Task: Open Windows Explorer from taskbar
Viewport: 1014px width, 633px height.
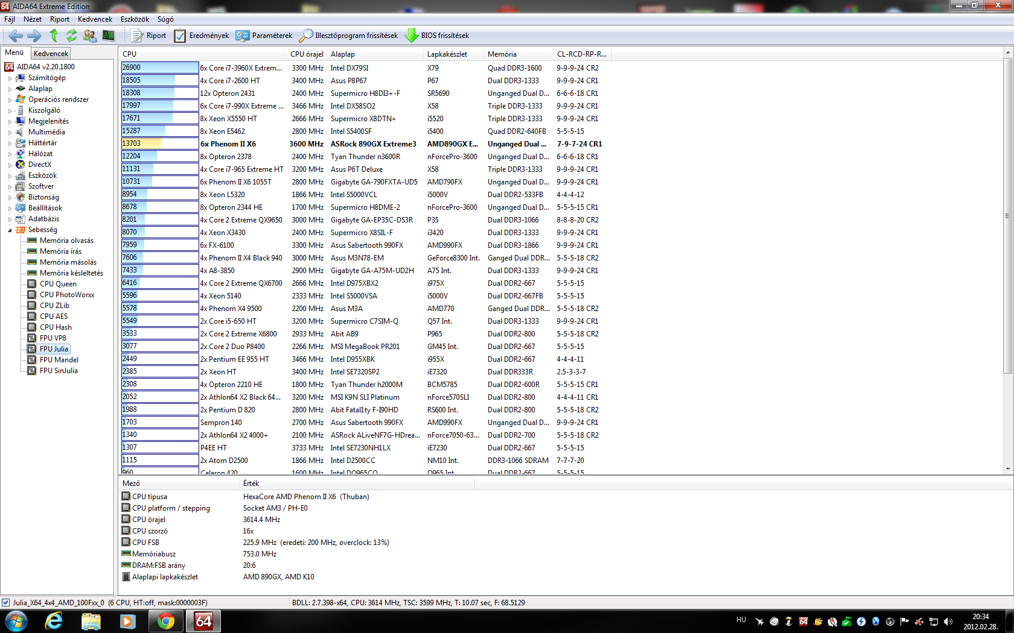Action: point(91,621)
